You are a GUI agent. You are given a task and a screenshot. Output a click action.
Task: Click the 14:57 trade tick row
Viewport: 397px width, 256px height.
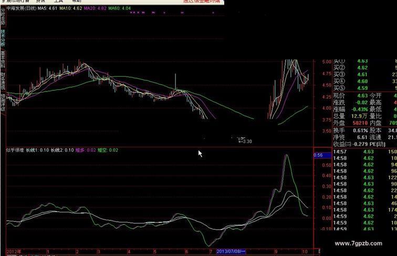[364, 152]
